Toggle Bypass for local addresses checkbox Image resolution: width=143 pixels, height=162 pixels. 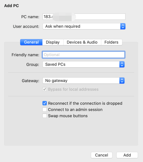pos(45,89)
